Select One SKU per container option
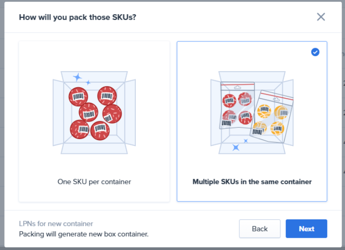 pos(94,181)
